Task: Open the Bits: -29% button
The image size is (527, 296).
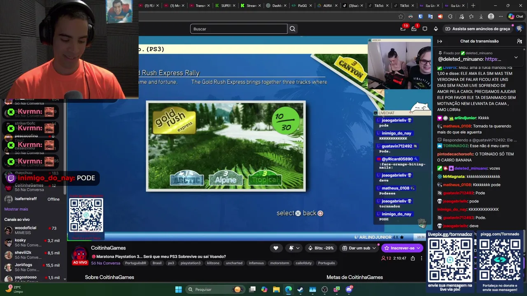Action: tap(321, 248)
